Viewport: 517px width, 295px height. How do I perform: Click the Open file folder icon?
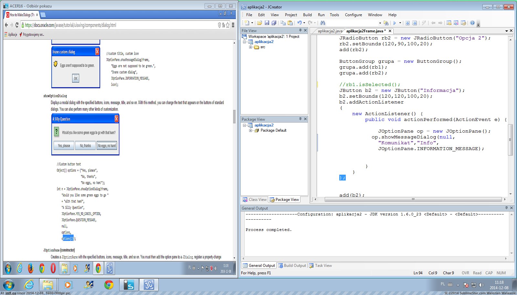pyautogui.click(x=259, y=23)
